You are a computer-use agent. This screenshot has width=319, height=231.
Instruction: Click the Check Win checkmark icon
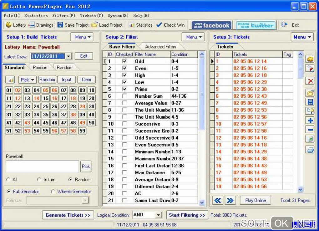159,25
